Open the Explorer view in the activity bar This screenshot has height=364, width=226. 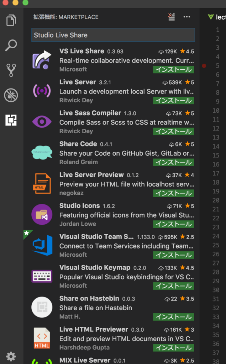click(11, 20)
